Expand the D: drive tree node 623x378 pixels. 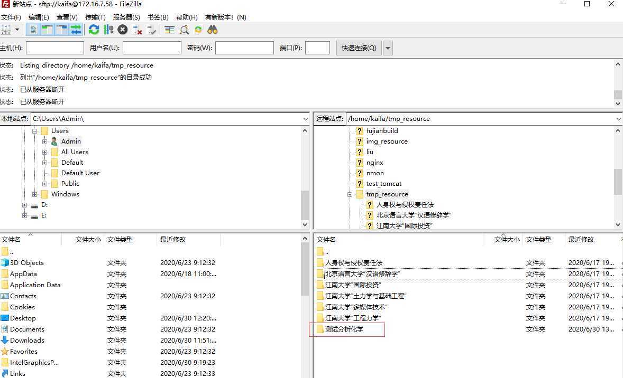point(25,205)
